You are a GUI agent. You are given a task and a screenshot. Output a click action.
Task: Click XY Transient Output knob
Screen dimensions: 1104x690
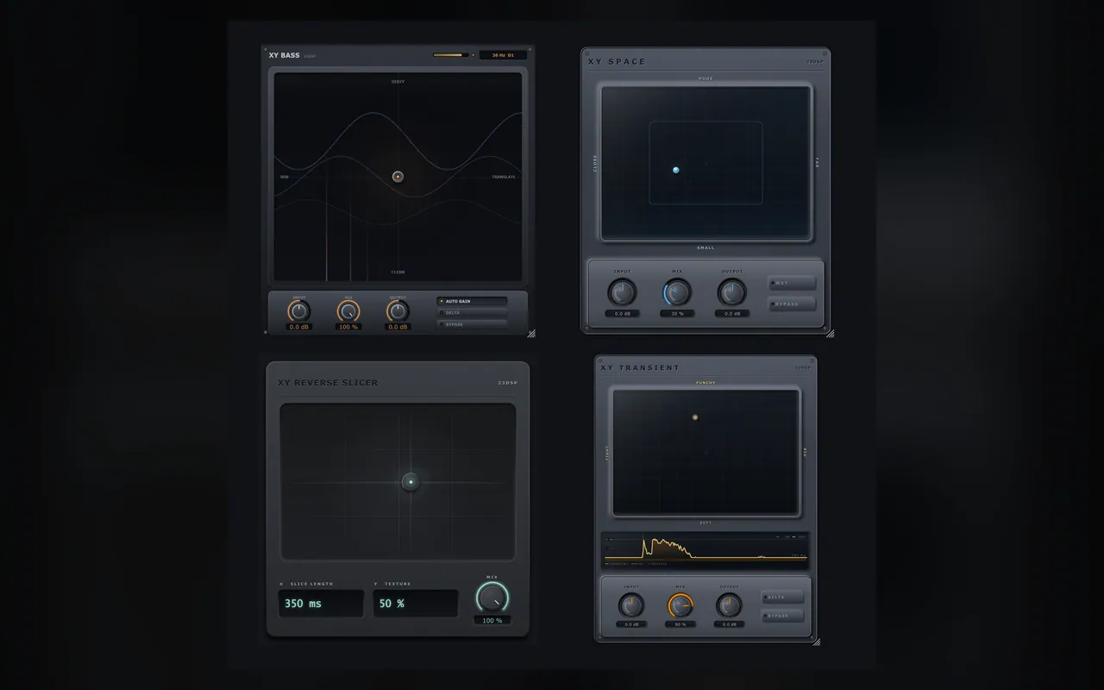tap(729, 605)
